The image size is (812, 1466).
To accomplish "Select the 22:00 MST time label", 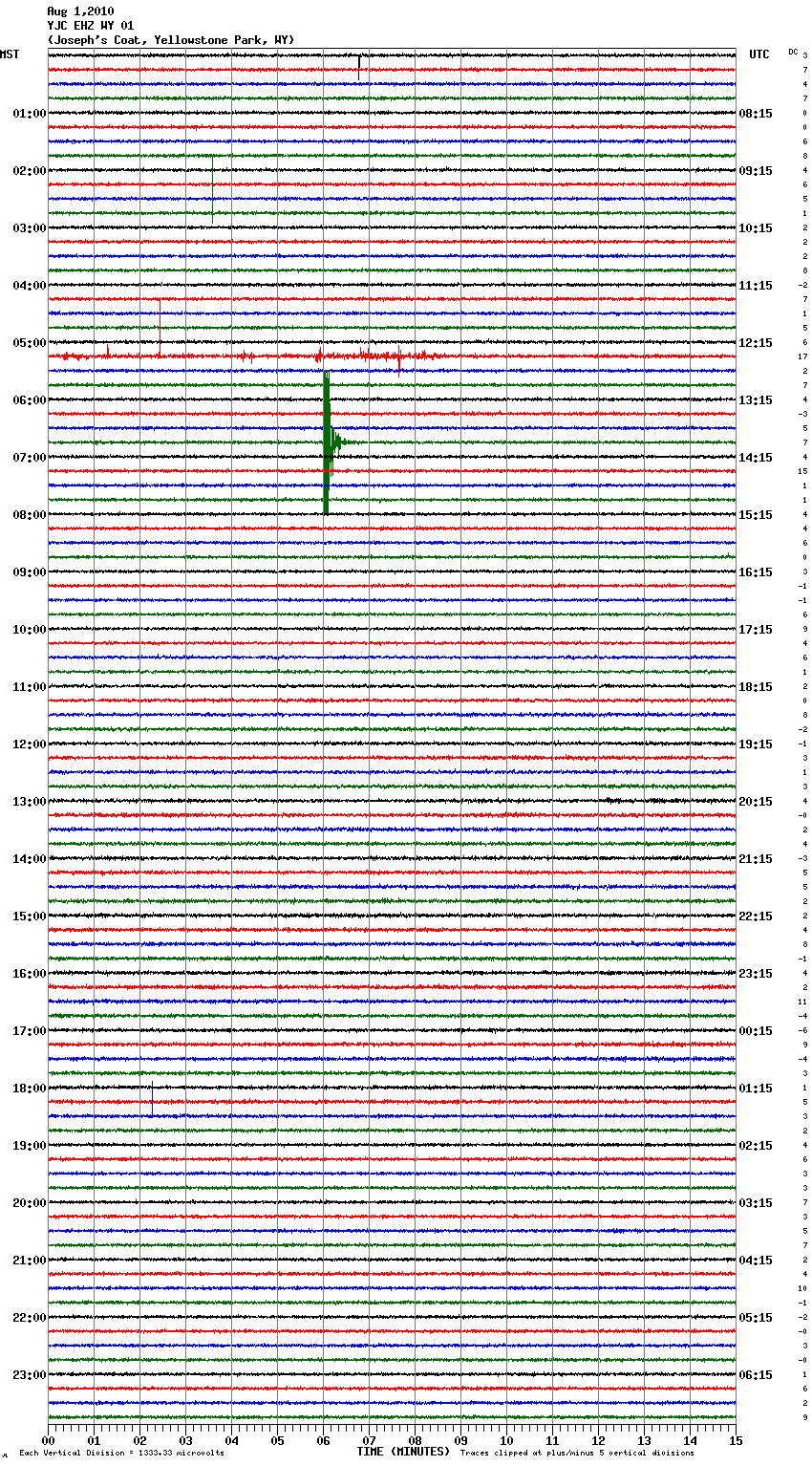I will click(30, 1318).
